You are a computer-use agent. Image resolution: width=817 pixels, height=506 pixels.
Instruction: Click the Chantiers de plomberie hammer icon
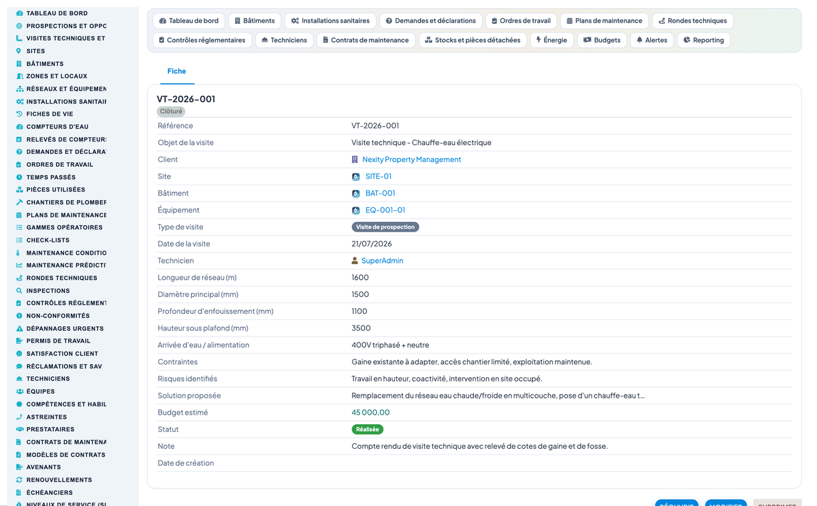19,202
